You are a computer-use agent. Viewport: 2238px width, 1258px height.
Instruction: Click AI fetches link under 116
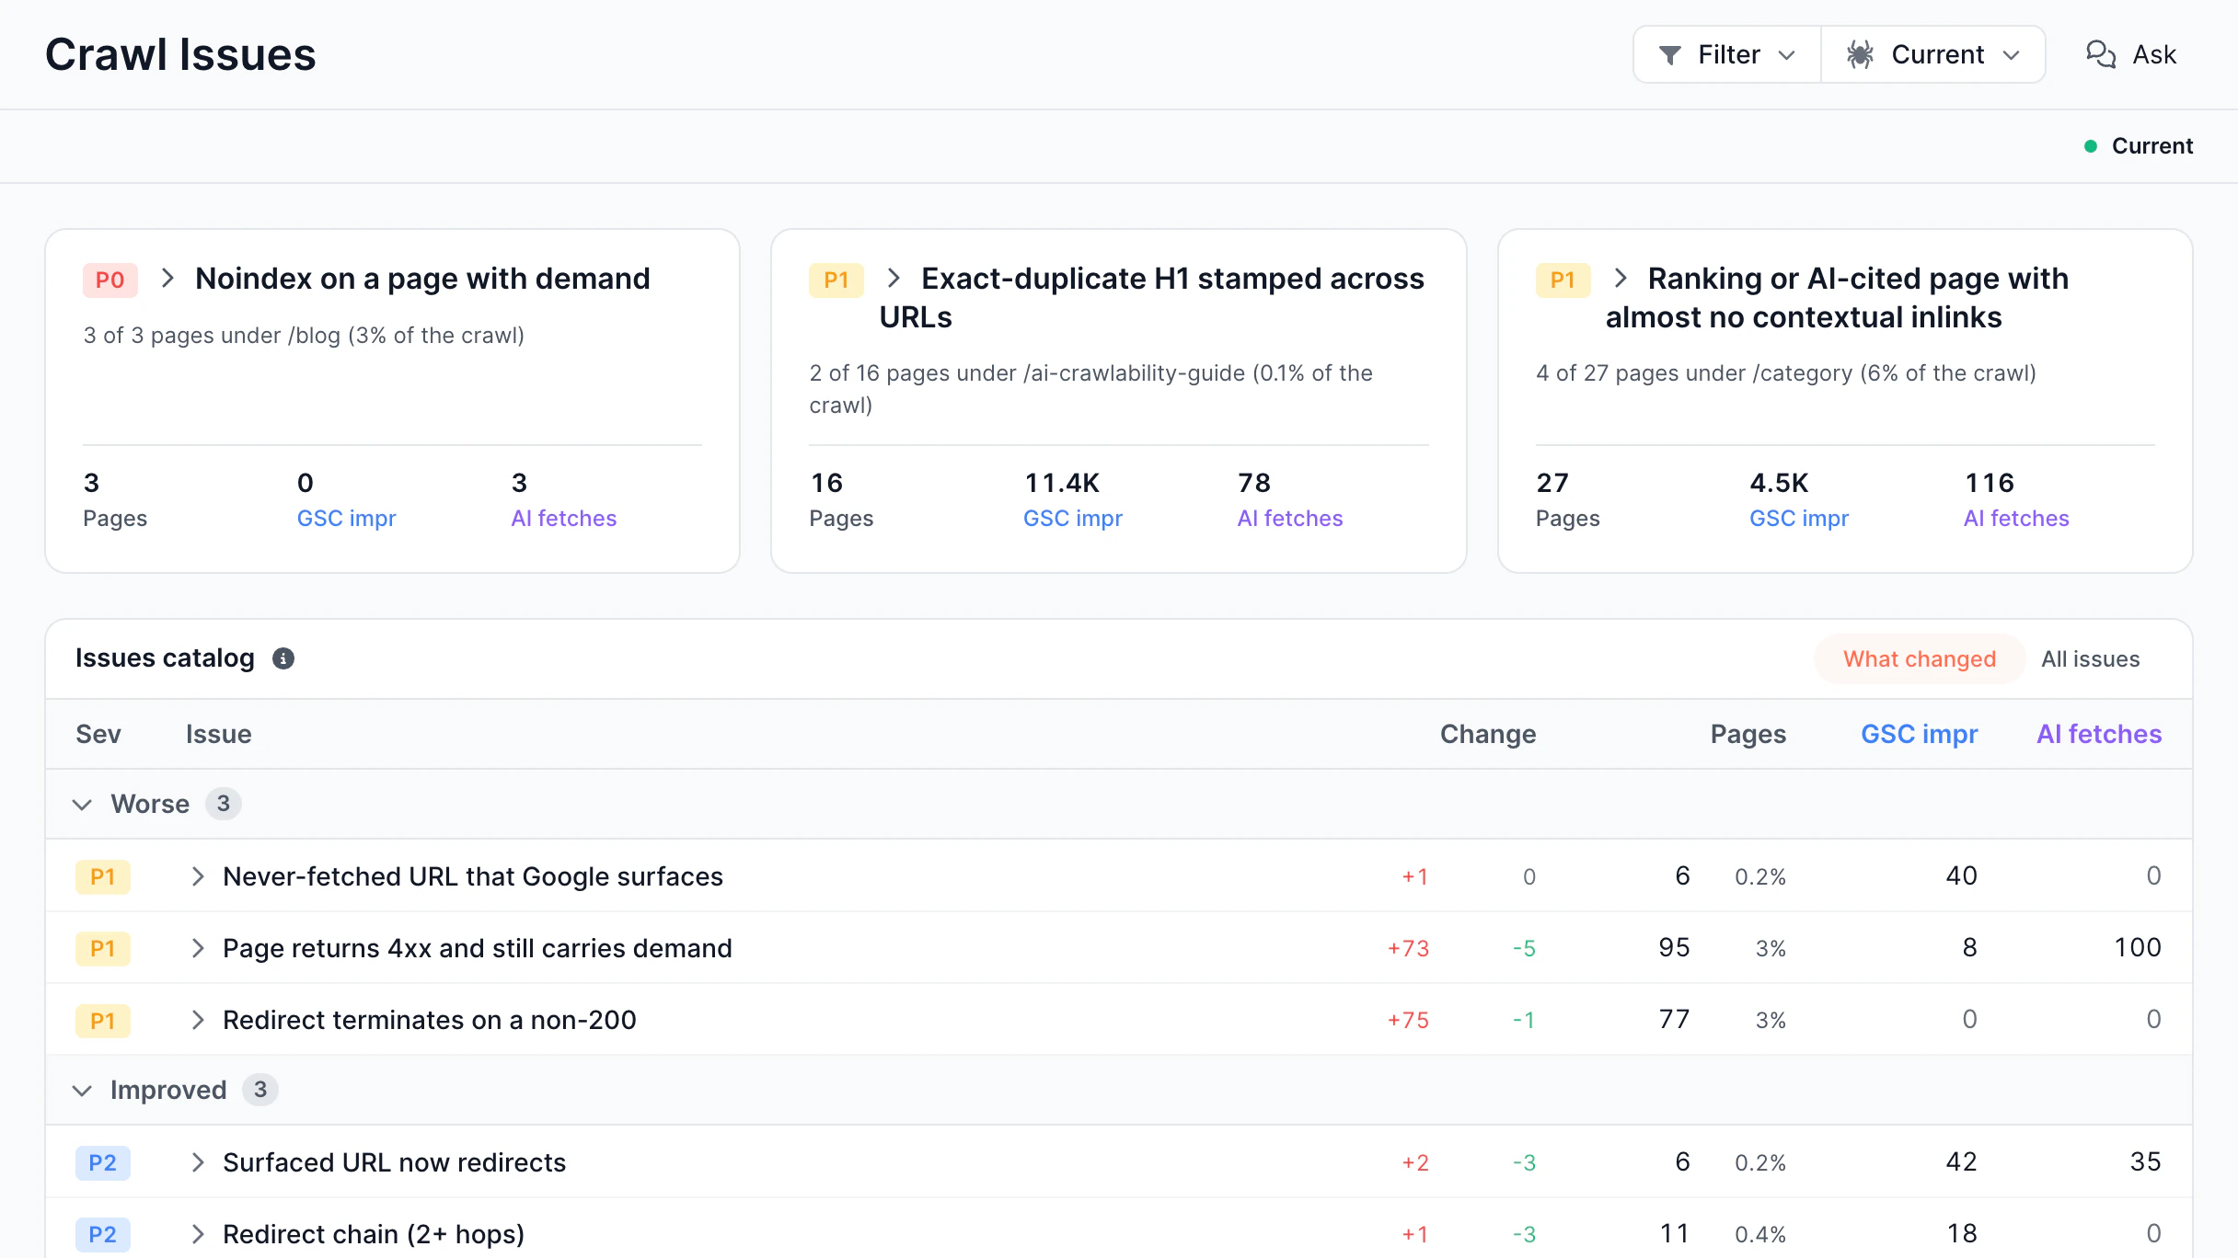2016,519
